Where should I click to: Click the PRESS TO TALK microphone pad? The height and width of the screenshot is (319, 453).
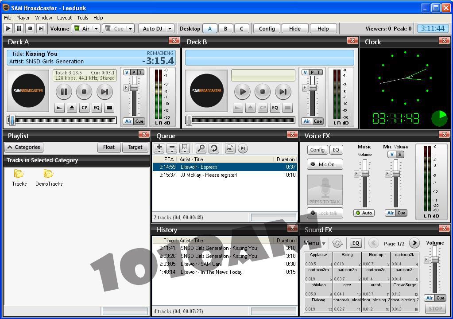point(325,190)
